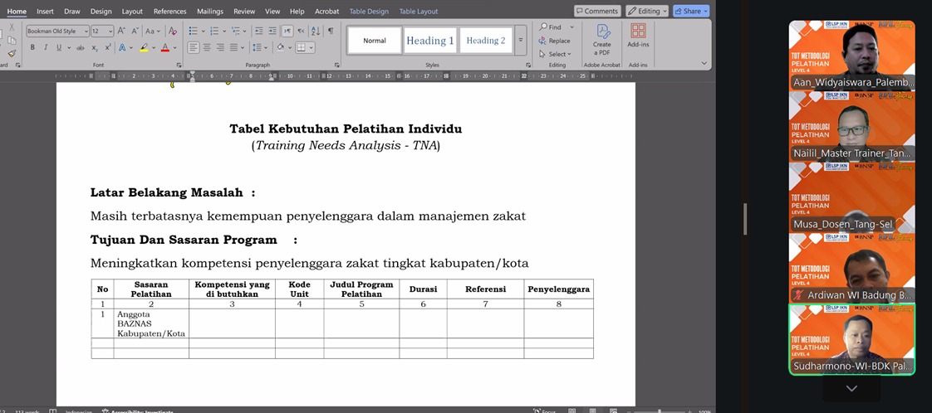Click the Comments button
This screenshot has height=413, width=932.
(x=596, y=11)
